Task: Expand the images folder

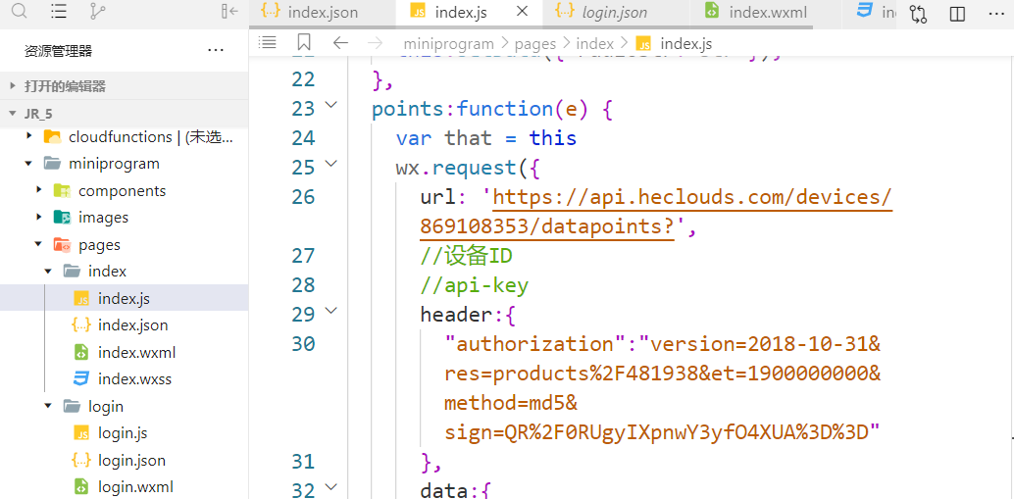Action: (39, 218)
